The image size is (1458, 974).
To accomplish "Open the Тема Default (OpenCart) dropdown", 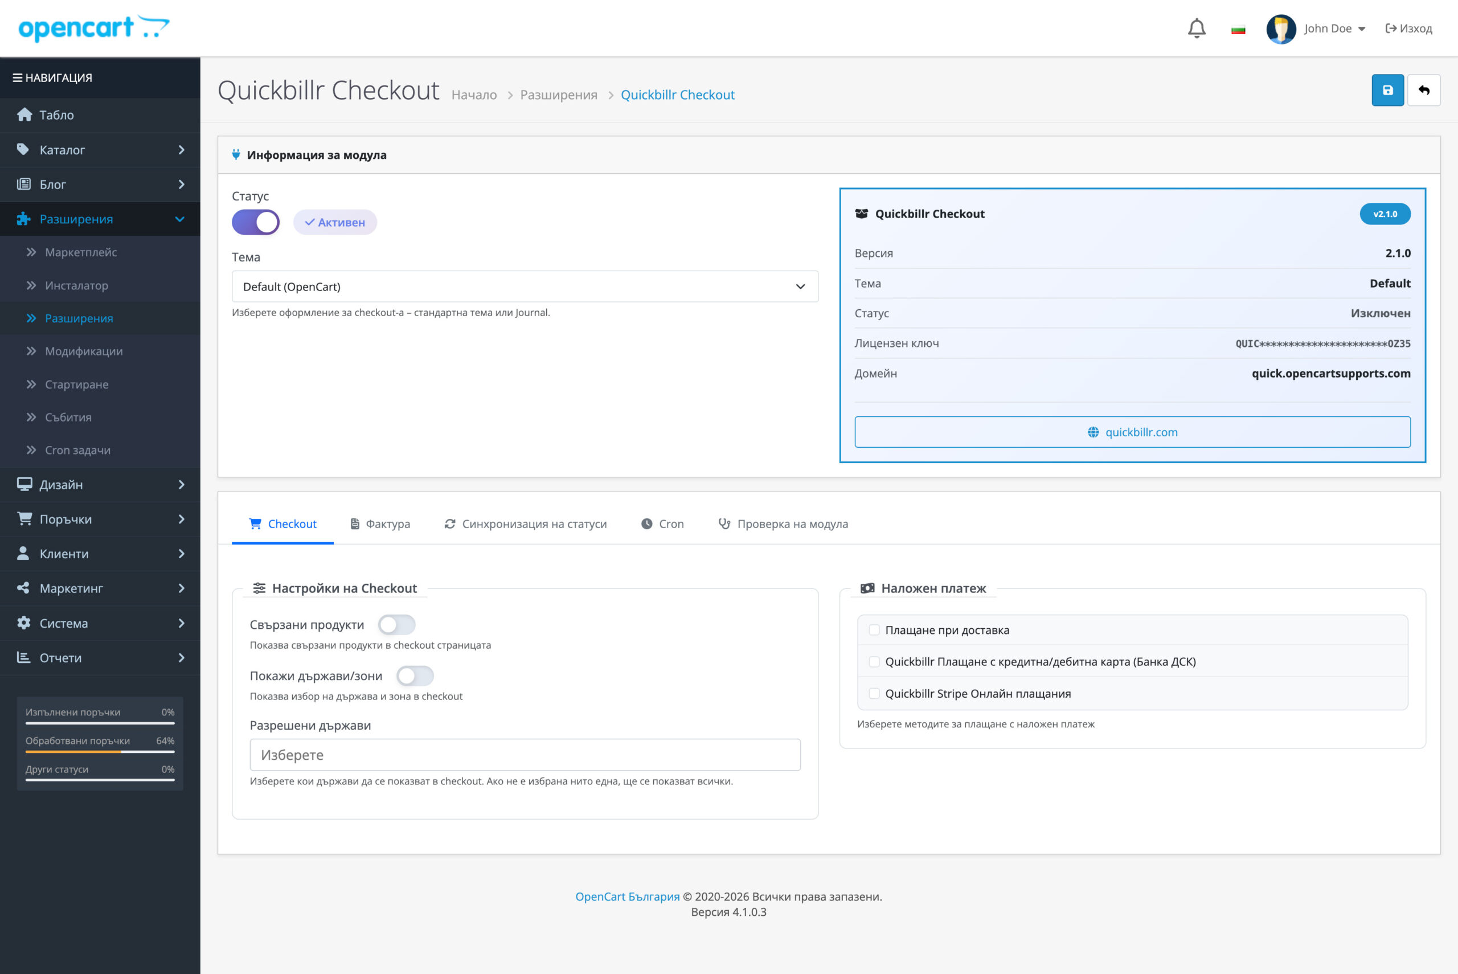I will (524, 287).
